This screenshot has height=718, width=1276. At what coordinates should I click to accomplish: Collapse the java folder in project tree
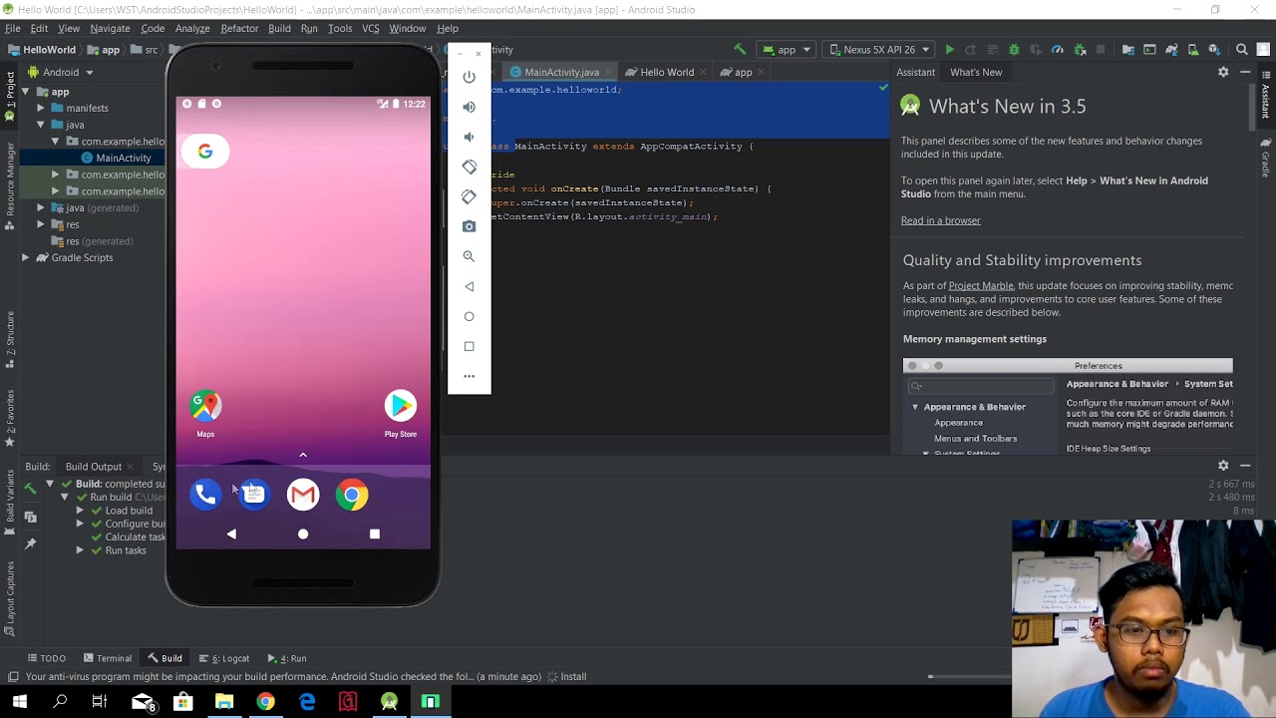point(41,125)
